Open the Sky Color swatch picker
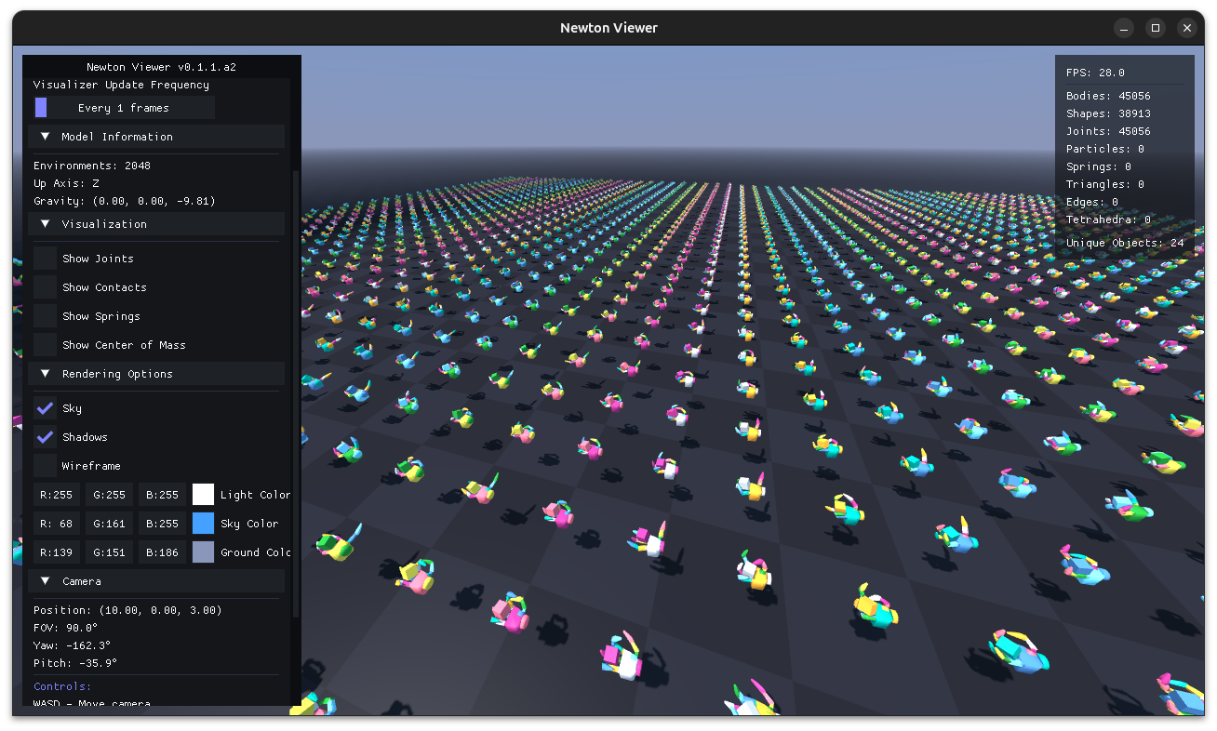The image size is (1217, 731). (203, 524)
